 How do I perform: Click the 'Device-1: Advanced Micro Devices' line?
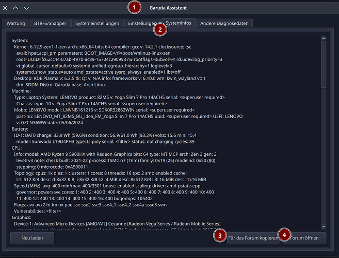pyautogui.click(x=117, y=223)
